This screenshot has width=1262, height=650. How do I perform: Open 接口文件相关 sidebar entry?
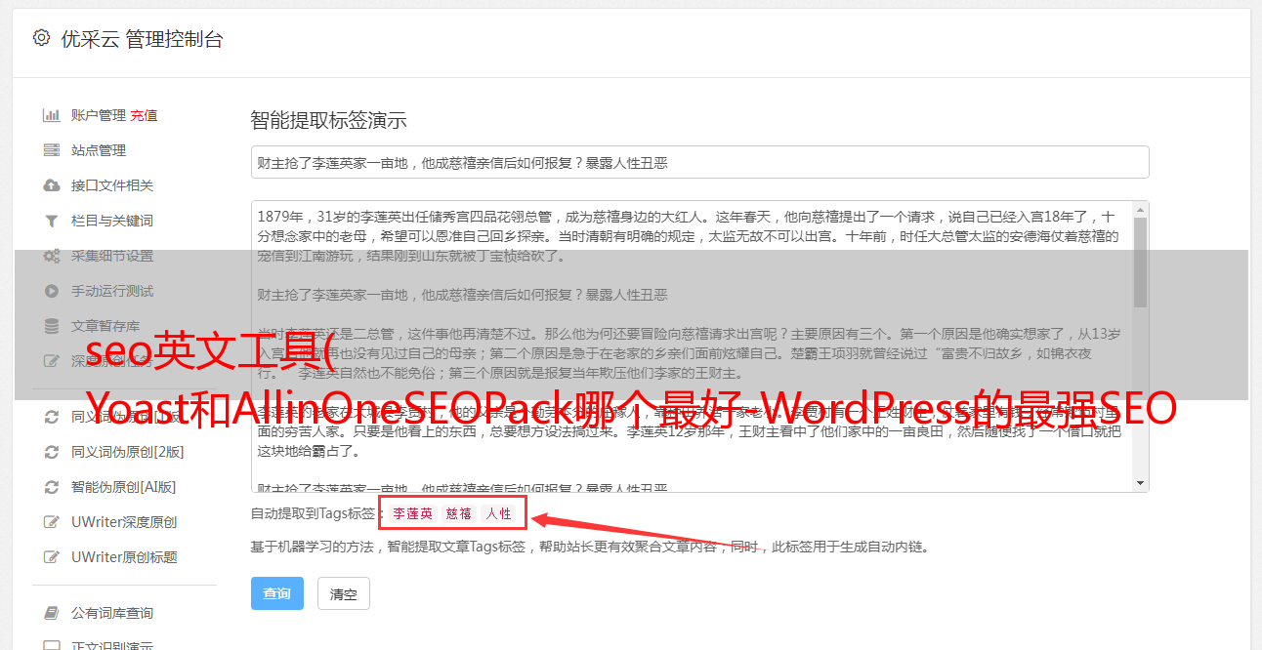[x=112, y=185]
